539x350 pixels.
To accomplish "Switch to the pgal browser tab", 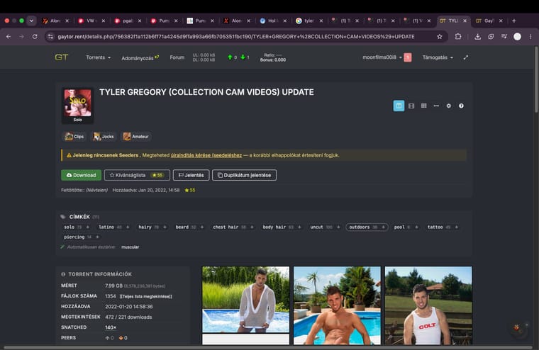I will 128,21.
